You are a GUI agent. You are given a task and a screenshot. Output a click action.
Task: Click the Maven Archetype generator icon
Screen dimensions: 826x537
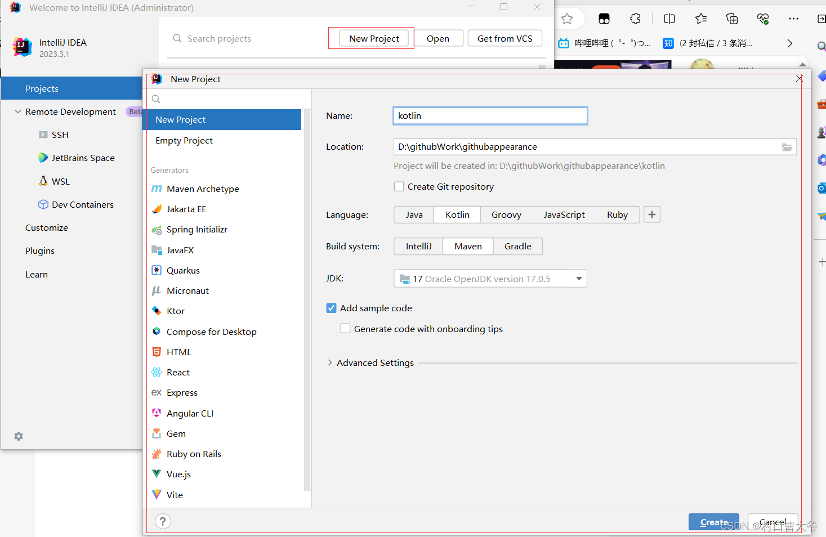[x=157, y=189]
